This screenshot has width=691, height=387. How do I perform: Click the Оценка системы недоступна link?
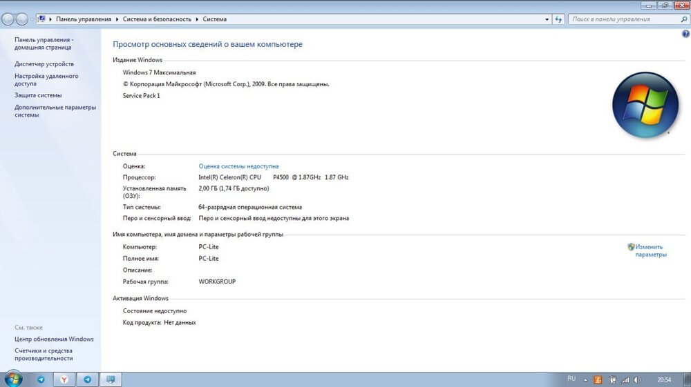click(238, 166)
